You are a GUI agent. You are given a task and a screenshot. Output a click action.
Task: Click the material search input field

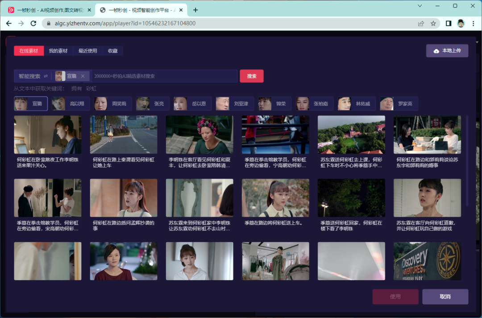(x=164, y=76)
